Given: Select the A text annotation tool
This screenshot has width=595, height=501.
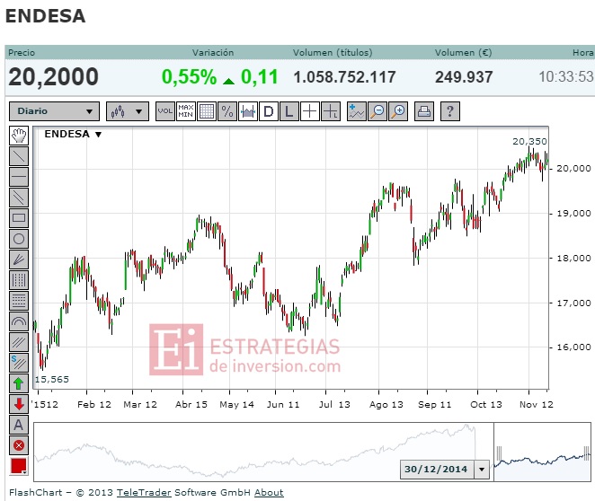Looking at the screenshot, I should click(x=19, y=425).
